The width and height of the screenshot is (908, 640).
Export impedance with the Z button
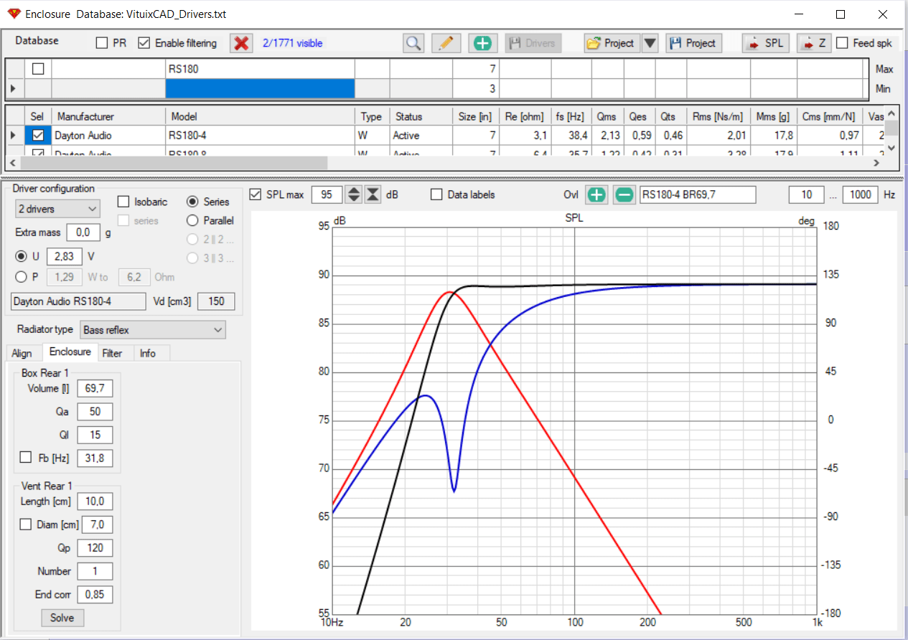(x=814, y=43)
